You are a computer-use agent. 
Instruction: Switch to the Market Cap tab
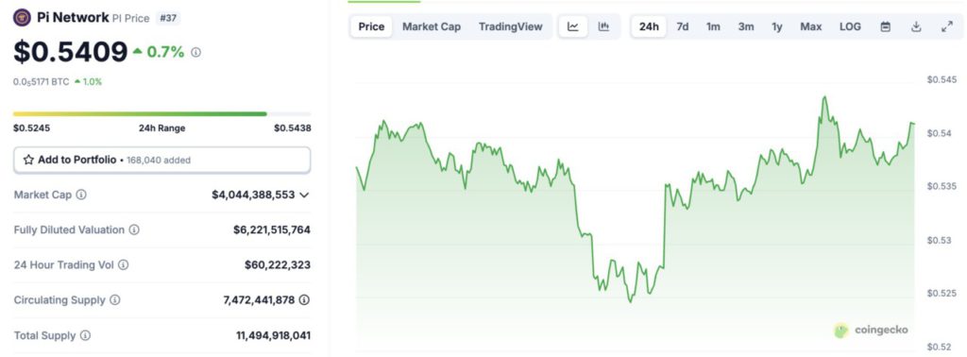[432, 26]
